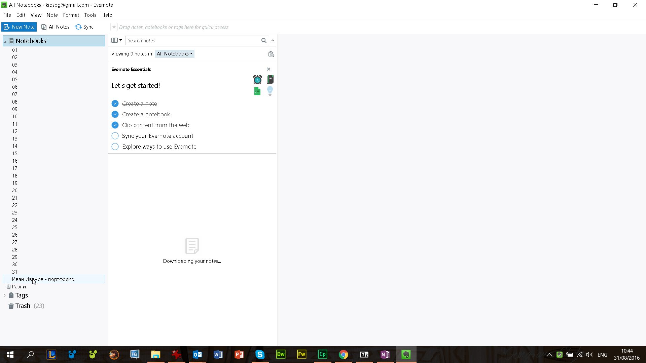Open Skype from the taskbar
Viewport: 646px width, 363px height.
coord(260,355)
